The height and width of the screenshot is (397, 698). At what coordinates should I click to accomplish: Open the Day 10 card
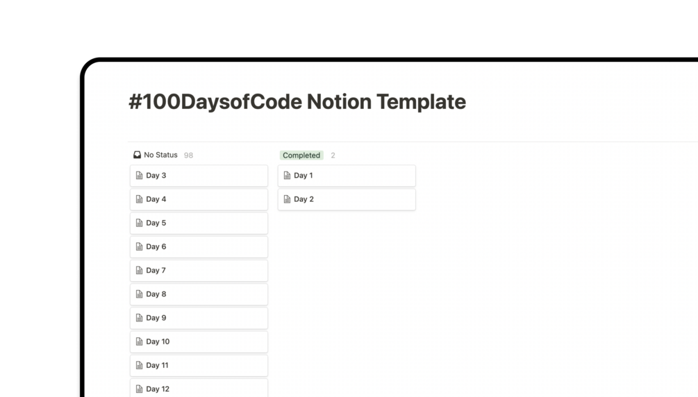tap(199, 341)
